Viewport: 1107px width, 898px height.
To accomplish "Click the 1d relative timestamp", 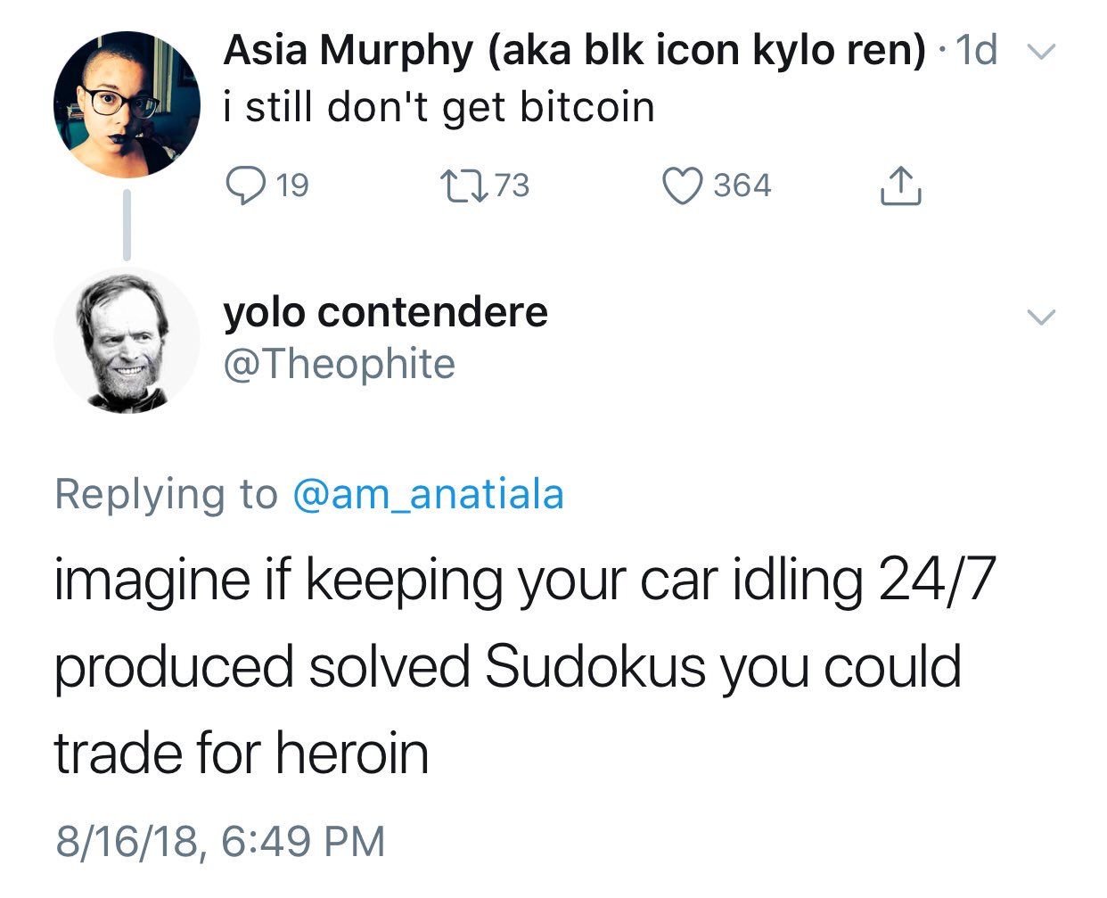I will [x=976, y=51].
